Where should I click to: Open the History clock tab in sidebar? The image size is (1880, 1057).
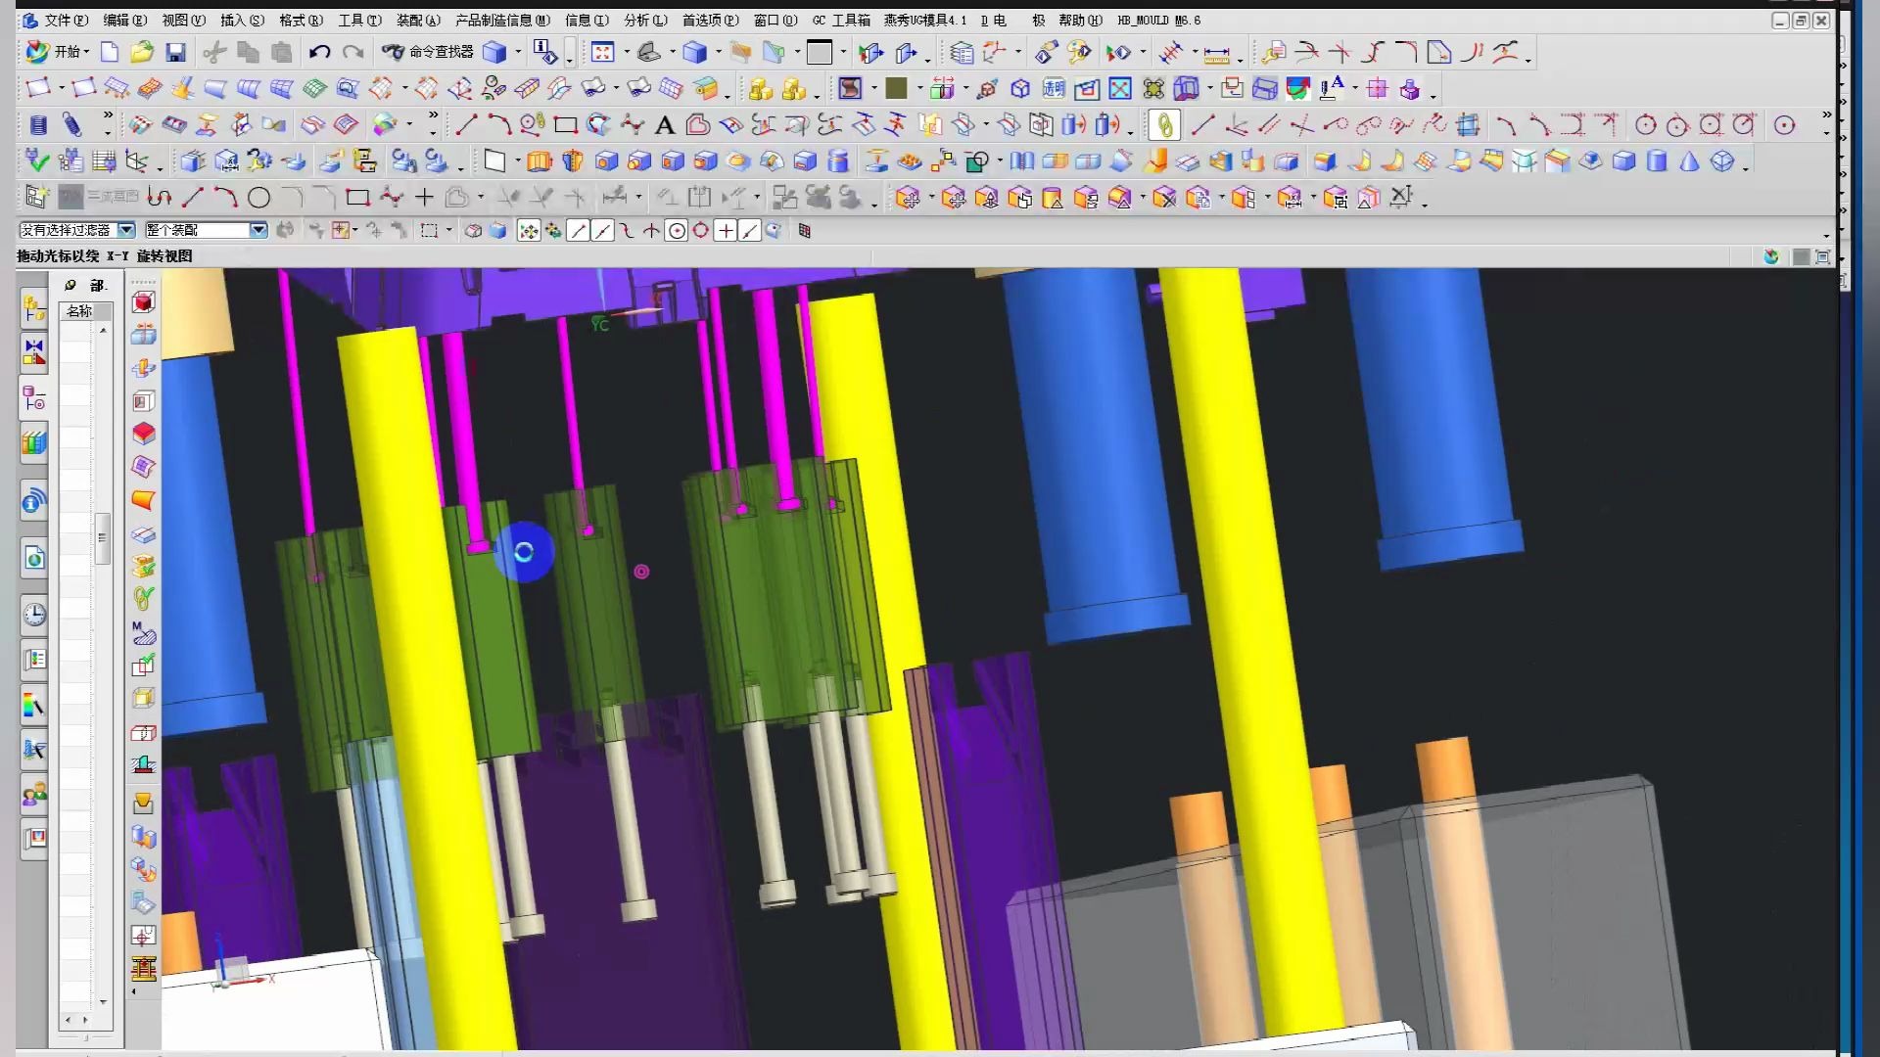tap(34, 615)
